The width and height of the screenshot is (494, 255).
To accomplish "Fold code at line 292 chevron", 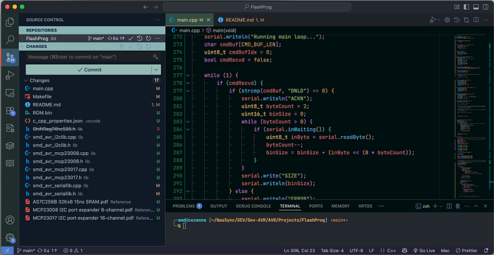I will [188, 191].
